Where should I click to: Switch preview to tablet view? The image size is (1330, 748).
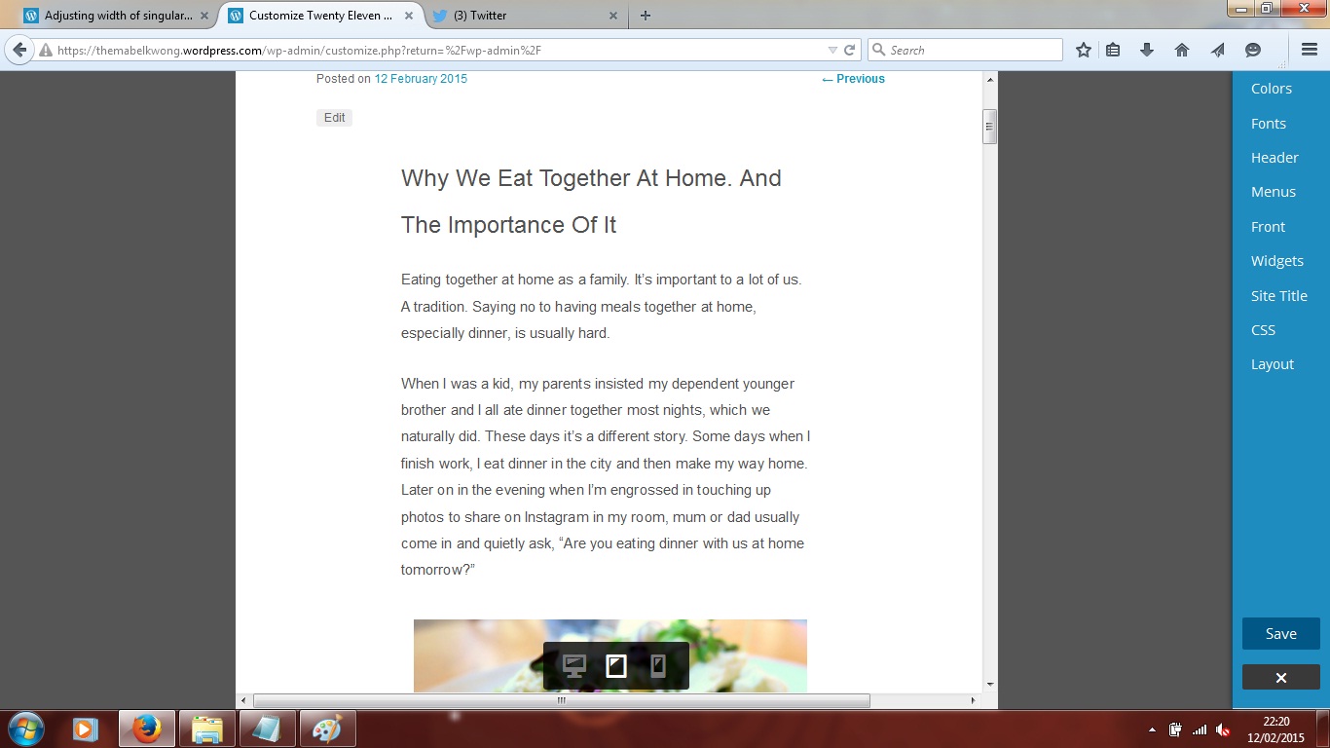[616, 666]
